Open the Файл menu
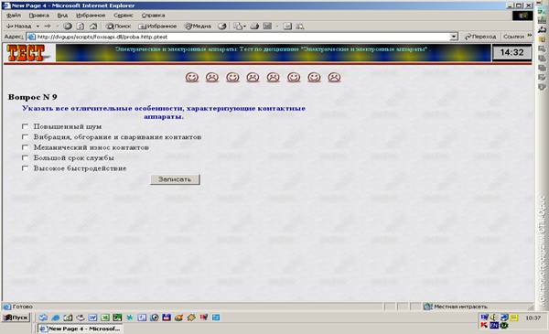 click(14, 16)
